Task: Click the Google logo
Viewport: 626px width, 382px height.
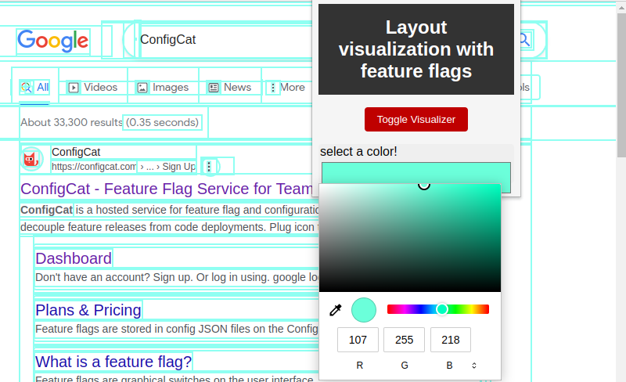Action: (53, 41)
